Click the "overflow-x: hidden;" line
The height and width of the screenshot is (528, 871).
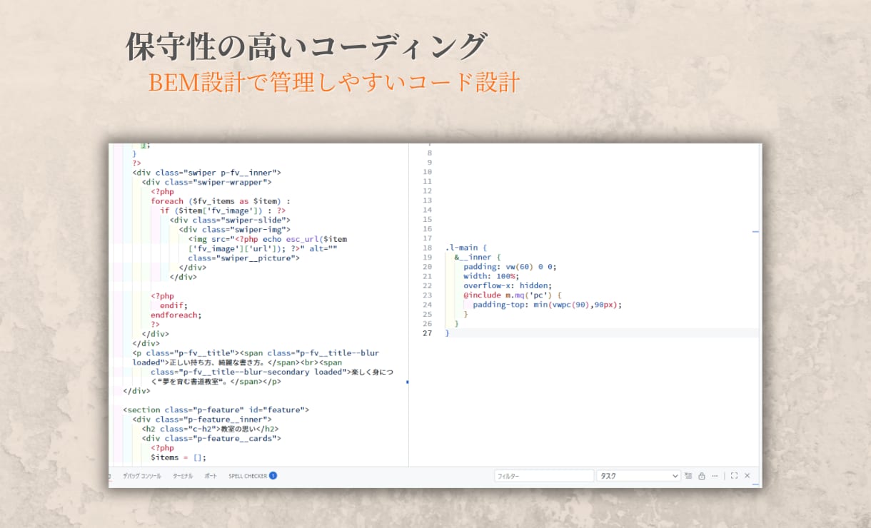tap(508, 285)
